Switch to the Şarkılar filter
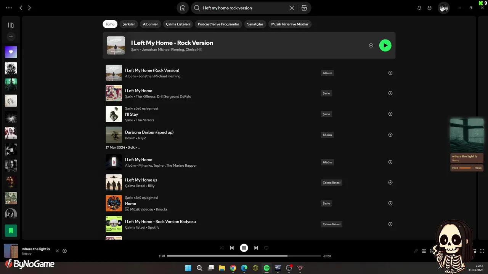488x274 pixels. point(128,24)
